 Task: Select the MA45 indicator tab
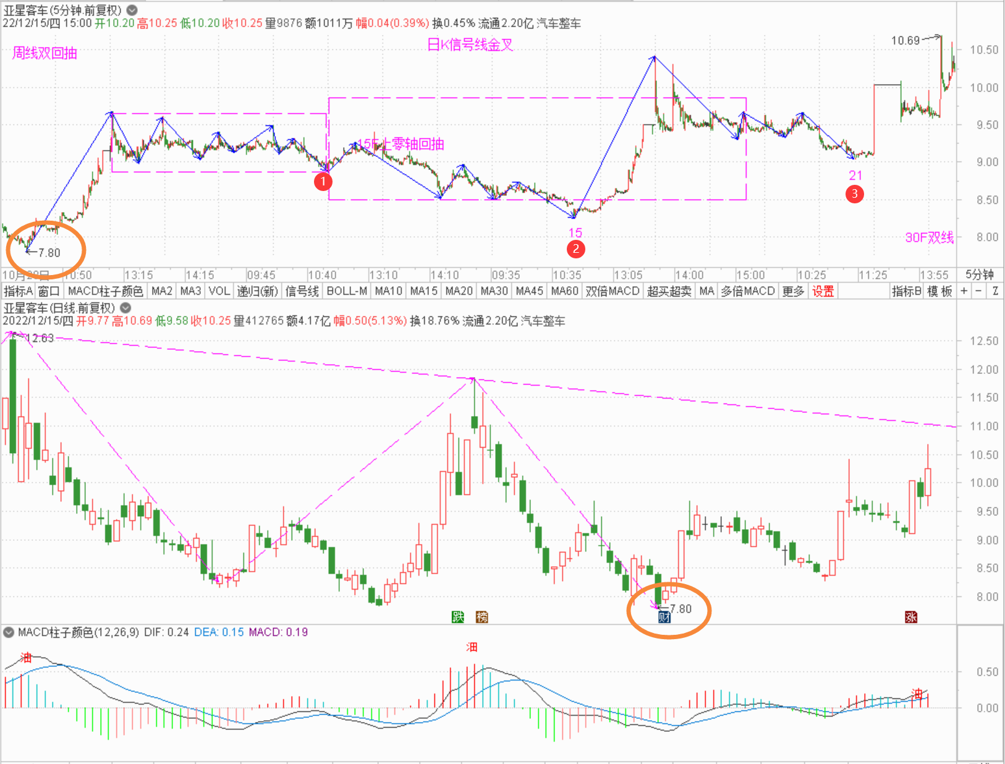(529, 291)
